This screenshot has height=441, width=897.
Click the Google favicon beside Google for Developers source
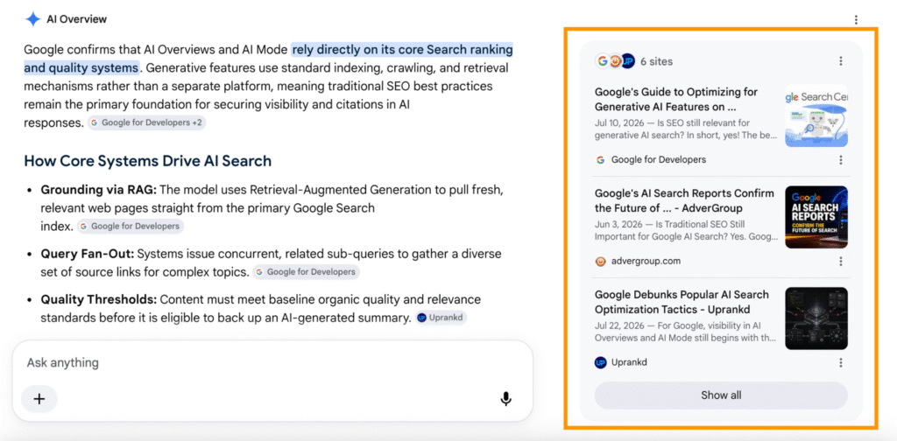pyautogui.click(x=600, y=160)
